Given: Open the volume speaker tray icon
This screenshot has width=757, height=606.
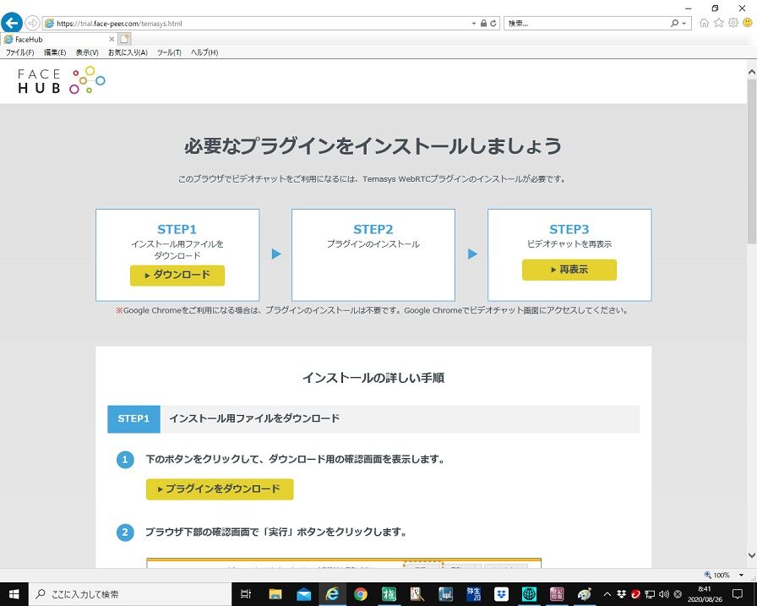Looking at the screenshot, I should point(664,594).
